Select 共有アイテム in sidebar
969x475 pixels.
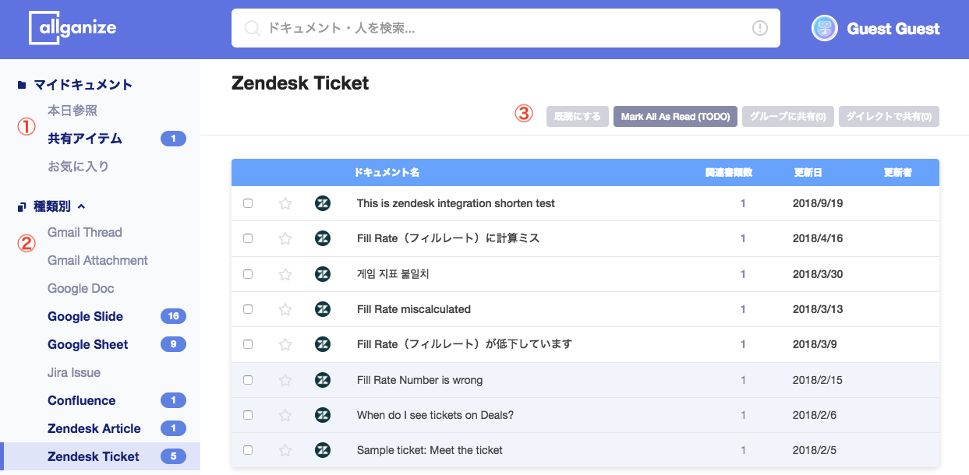(x=85, y=139)
